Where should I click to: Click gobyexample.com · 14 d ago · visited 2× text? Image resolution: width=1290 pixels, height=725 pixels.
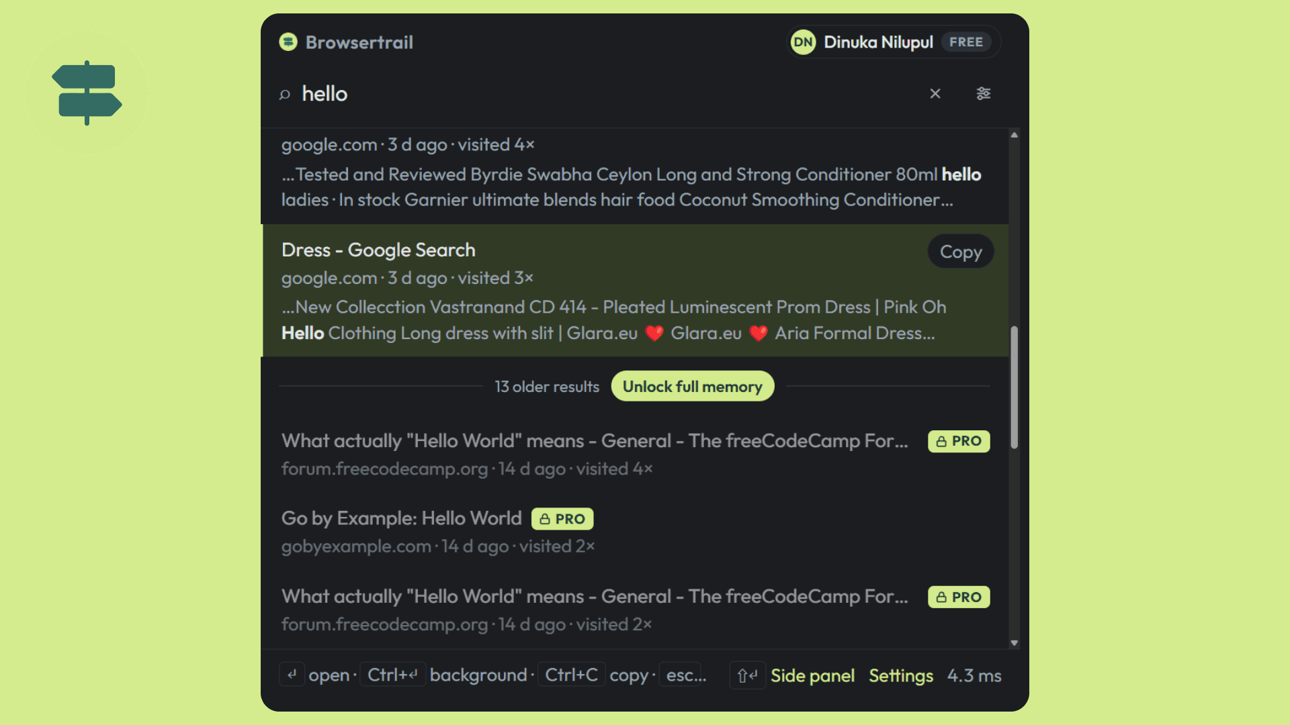(438, 546)
